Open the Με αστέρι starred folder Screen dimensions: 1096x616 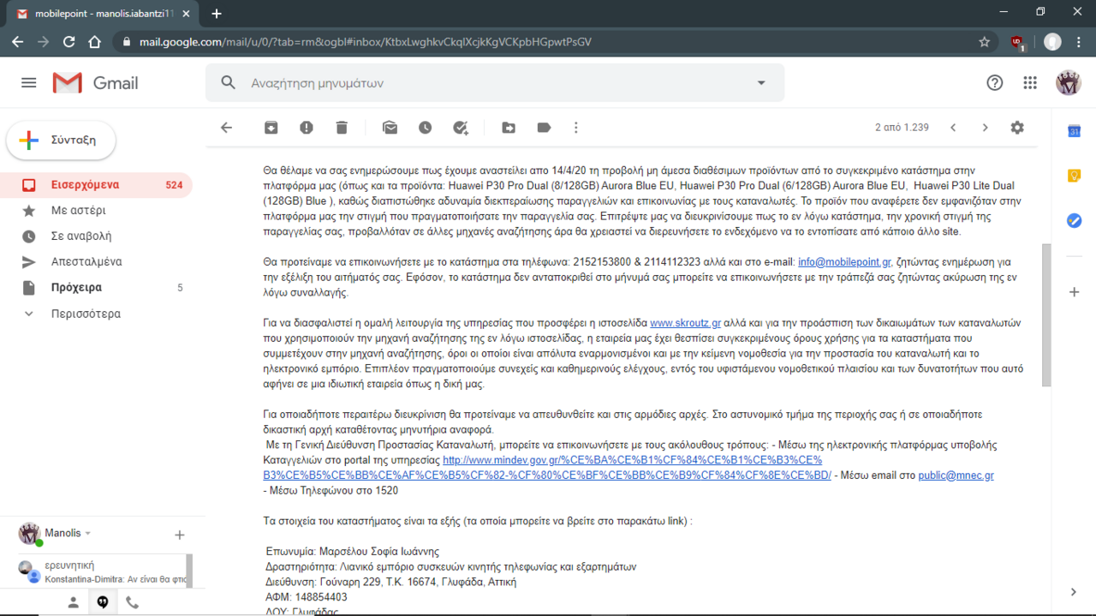click(96, 211)
